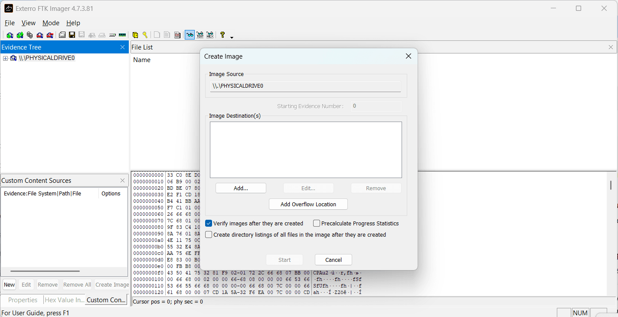Click the Create Disk Image toolbar icon

[x=62, y=35]
